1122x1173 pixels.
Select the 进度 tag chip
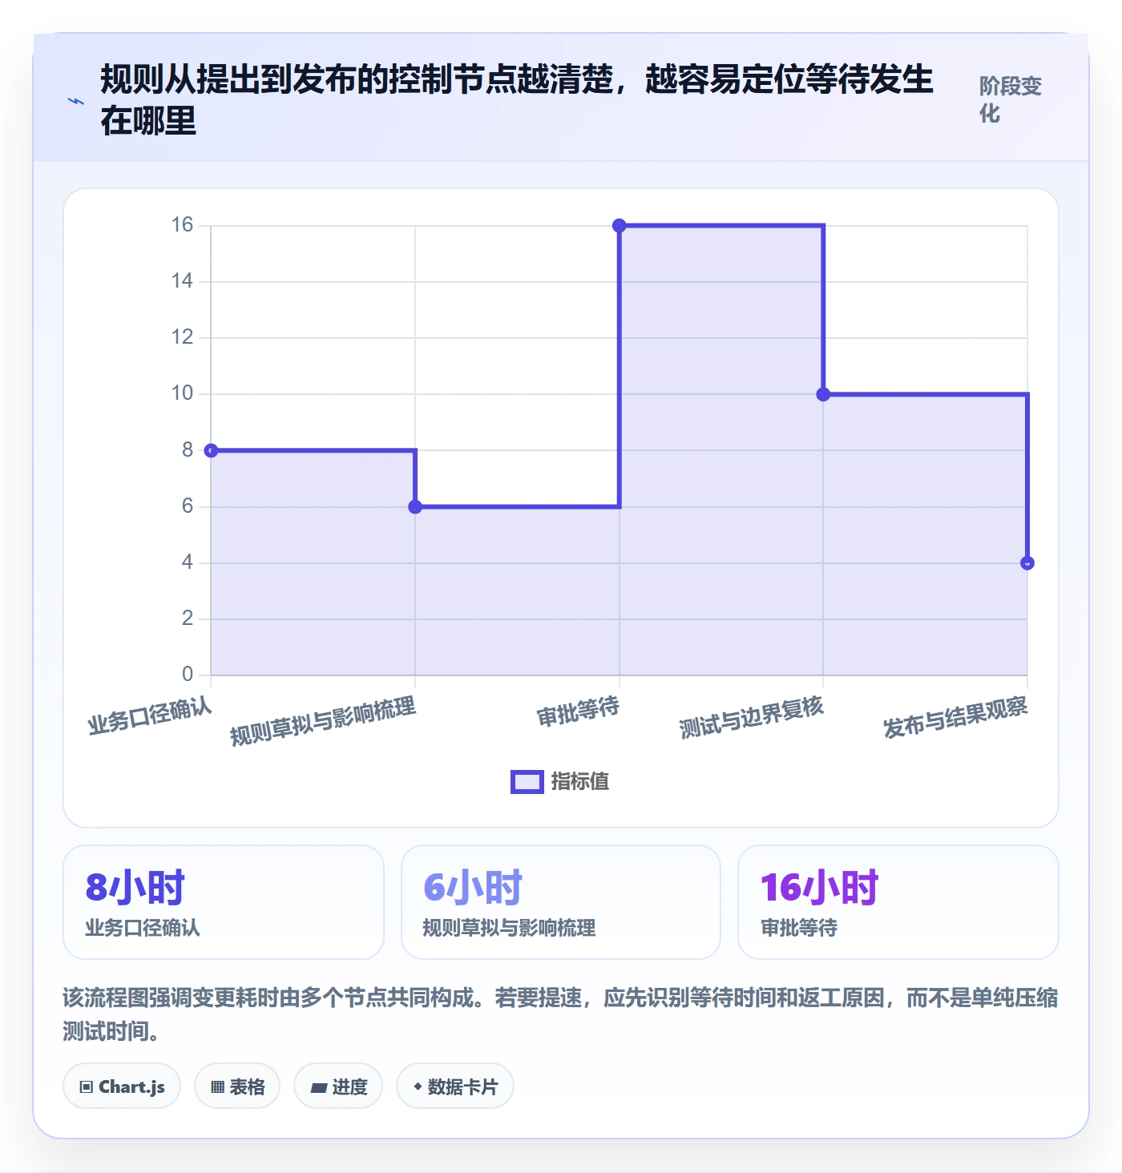pyautogui.click(x=338, y=1086)
